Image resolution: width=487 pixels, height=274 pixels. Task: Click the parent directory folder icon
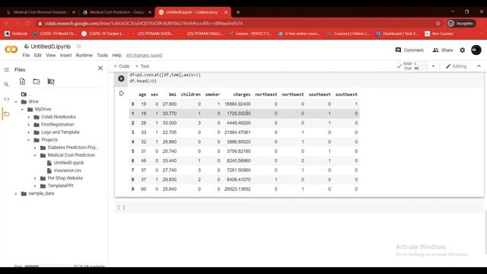pyautogui.click(x=24, y=94)
